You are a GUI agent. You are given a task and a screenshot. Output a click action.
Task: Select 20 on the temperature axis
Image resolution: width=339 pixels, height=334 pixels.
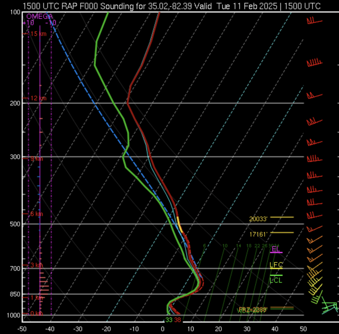[218, 329]
